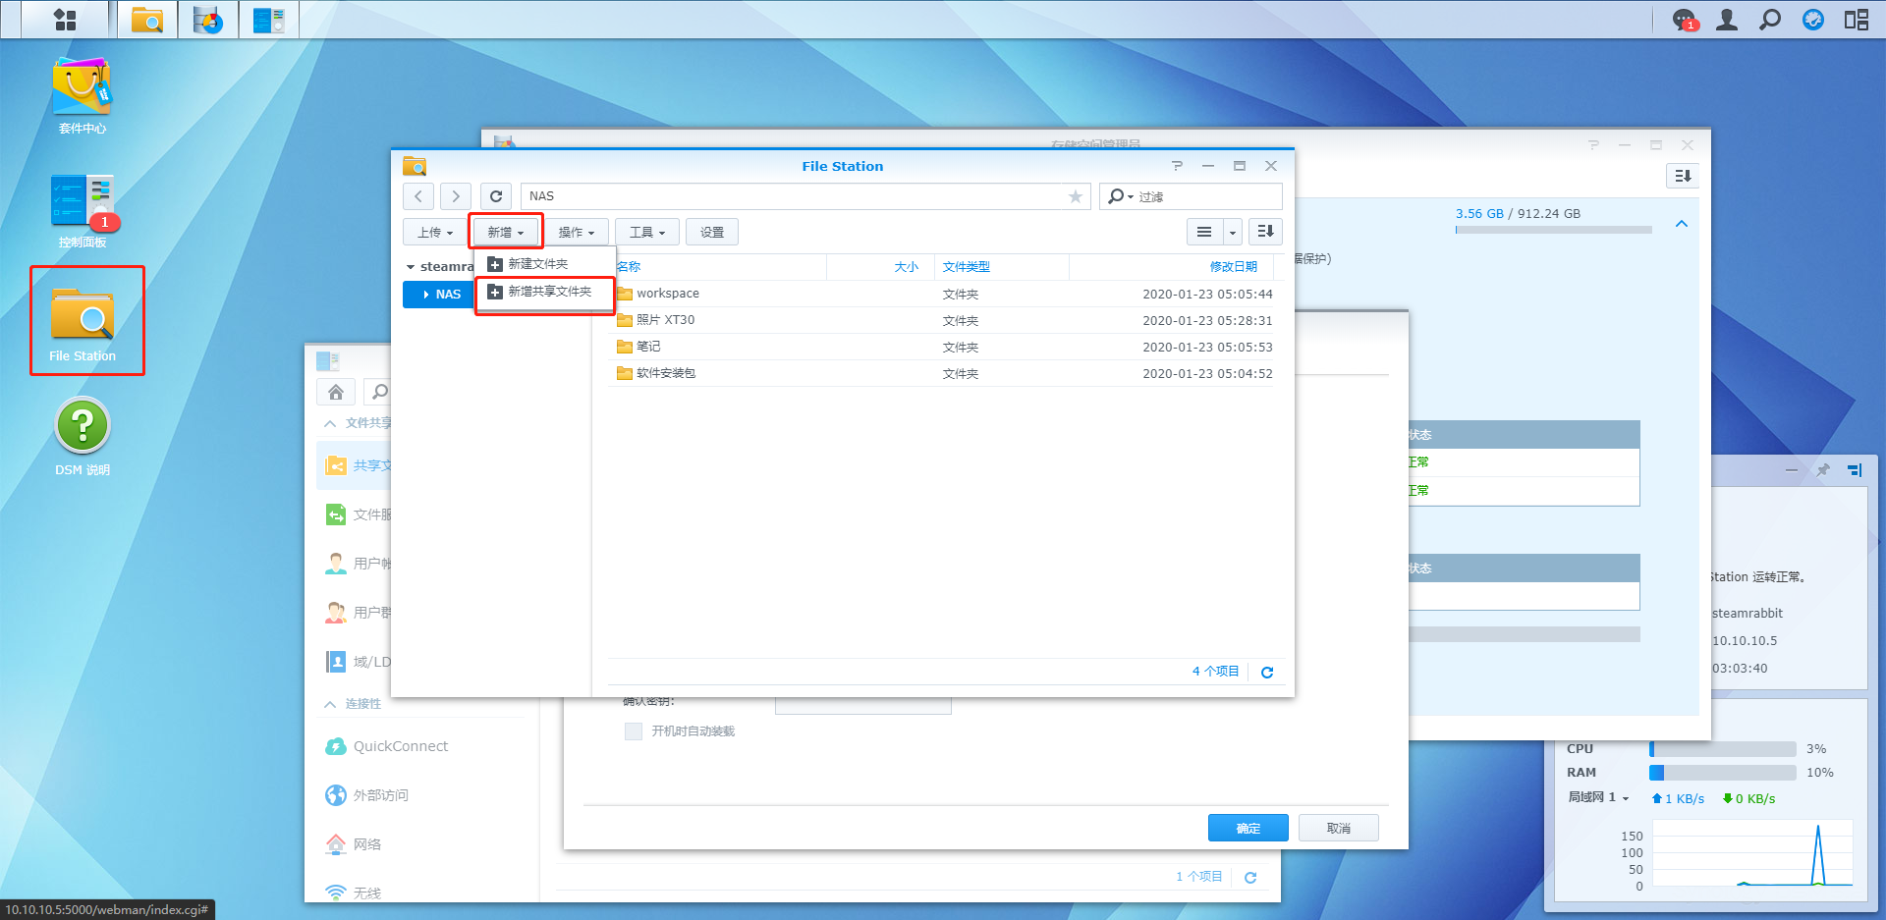
Task: Go forward in File Station navigation
Action: tap(456, 196)
